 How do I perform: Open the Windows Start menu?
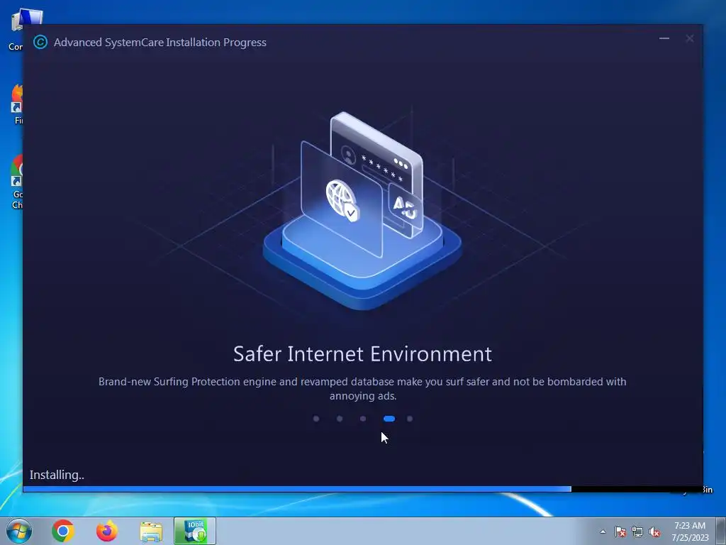[x=19, y=531]
